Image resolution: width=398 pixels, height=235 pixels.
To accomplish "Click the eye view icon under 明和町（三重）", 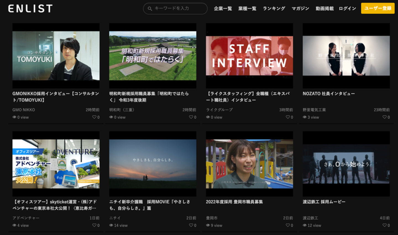I will click(x=111, y=117).
